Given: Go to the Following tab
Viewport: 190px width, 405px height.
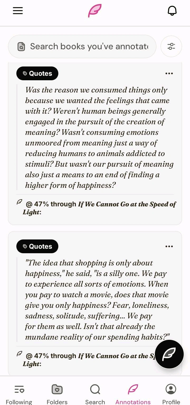Looking at the screenshot, I should (19, 394).
